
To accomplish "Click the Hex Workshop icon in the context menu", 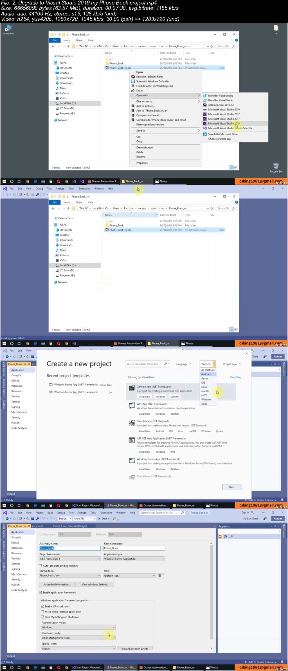I will coord(133,86).
